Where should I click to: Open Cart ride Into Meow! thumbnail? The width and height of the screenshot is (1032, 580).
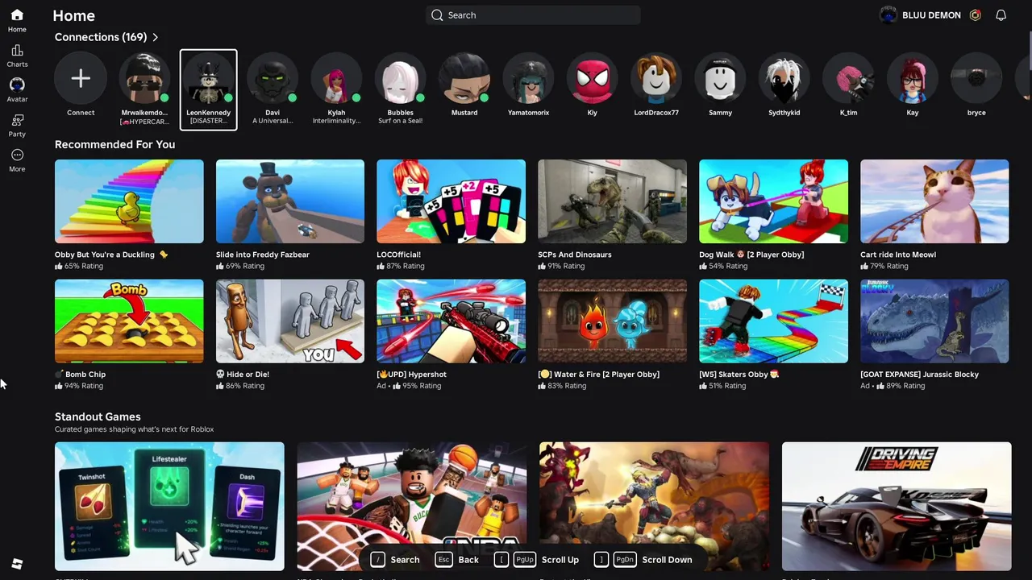[x=934, y=201]
